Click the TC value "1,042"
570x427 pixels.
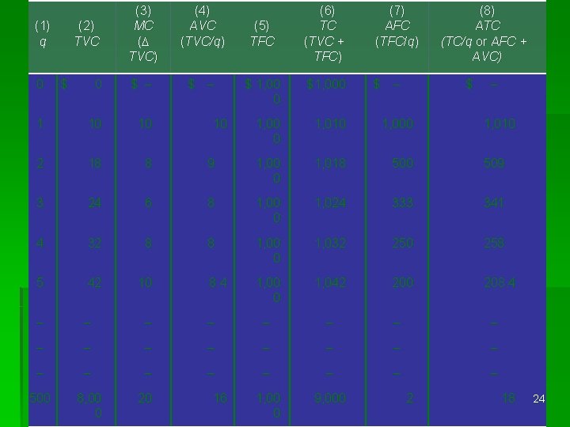coord(330,282)
